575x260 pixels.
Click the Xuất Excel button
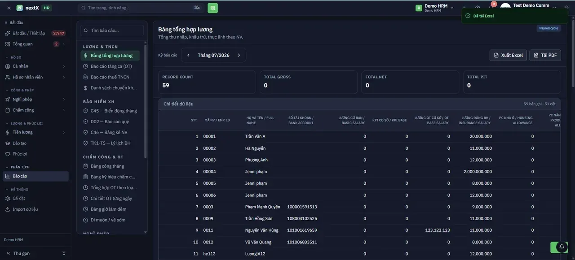pos(508,55)
